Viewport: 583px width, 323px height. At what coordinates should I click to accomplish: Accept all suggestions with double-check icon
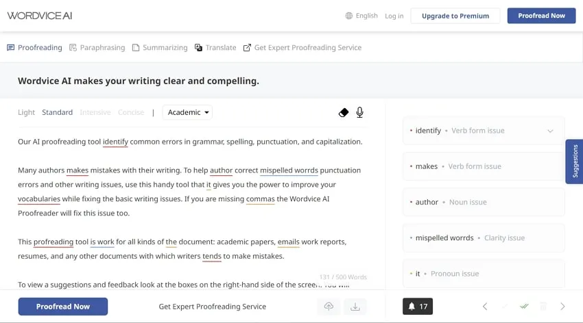tap(525, 307)
